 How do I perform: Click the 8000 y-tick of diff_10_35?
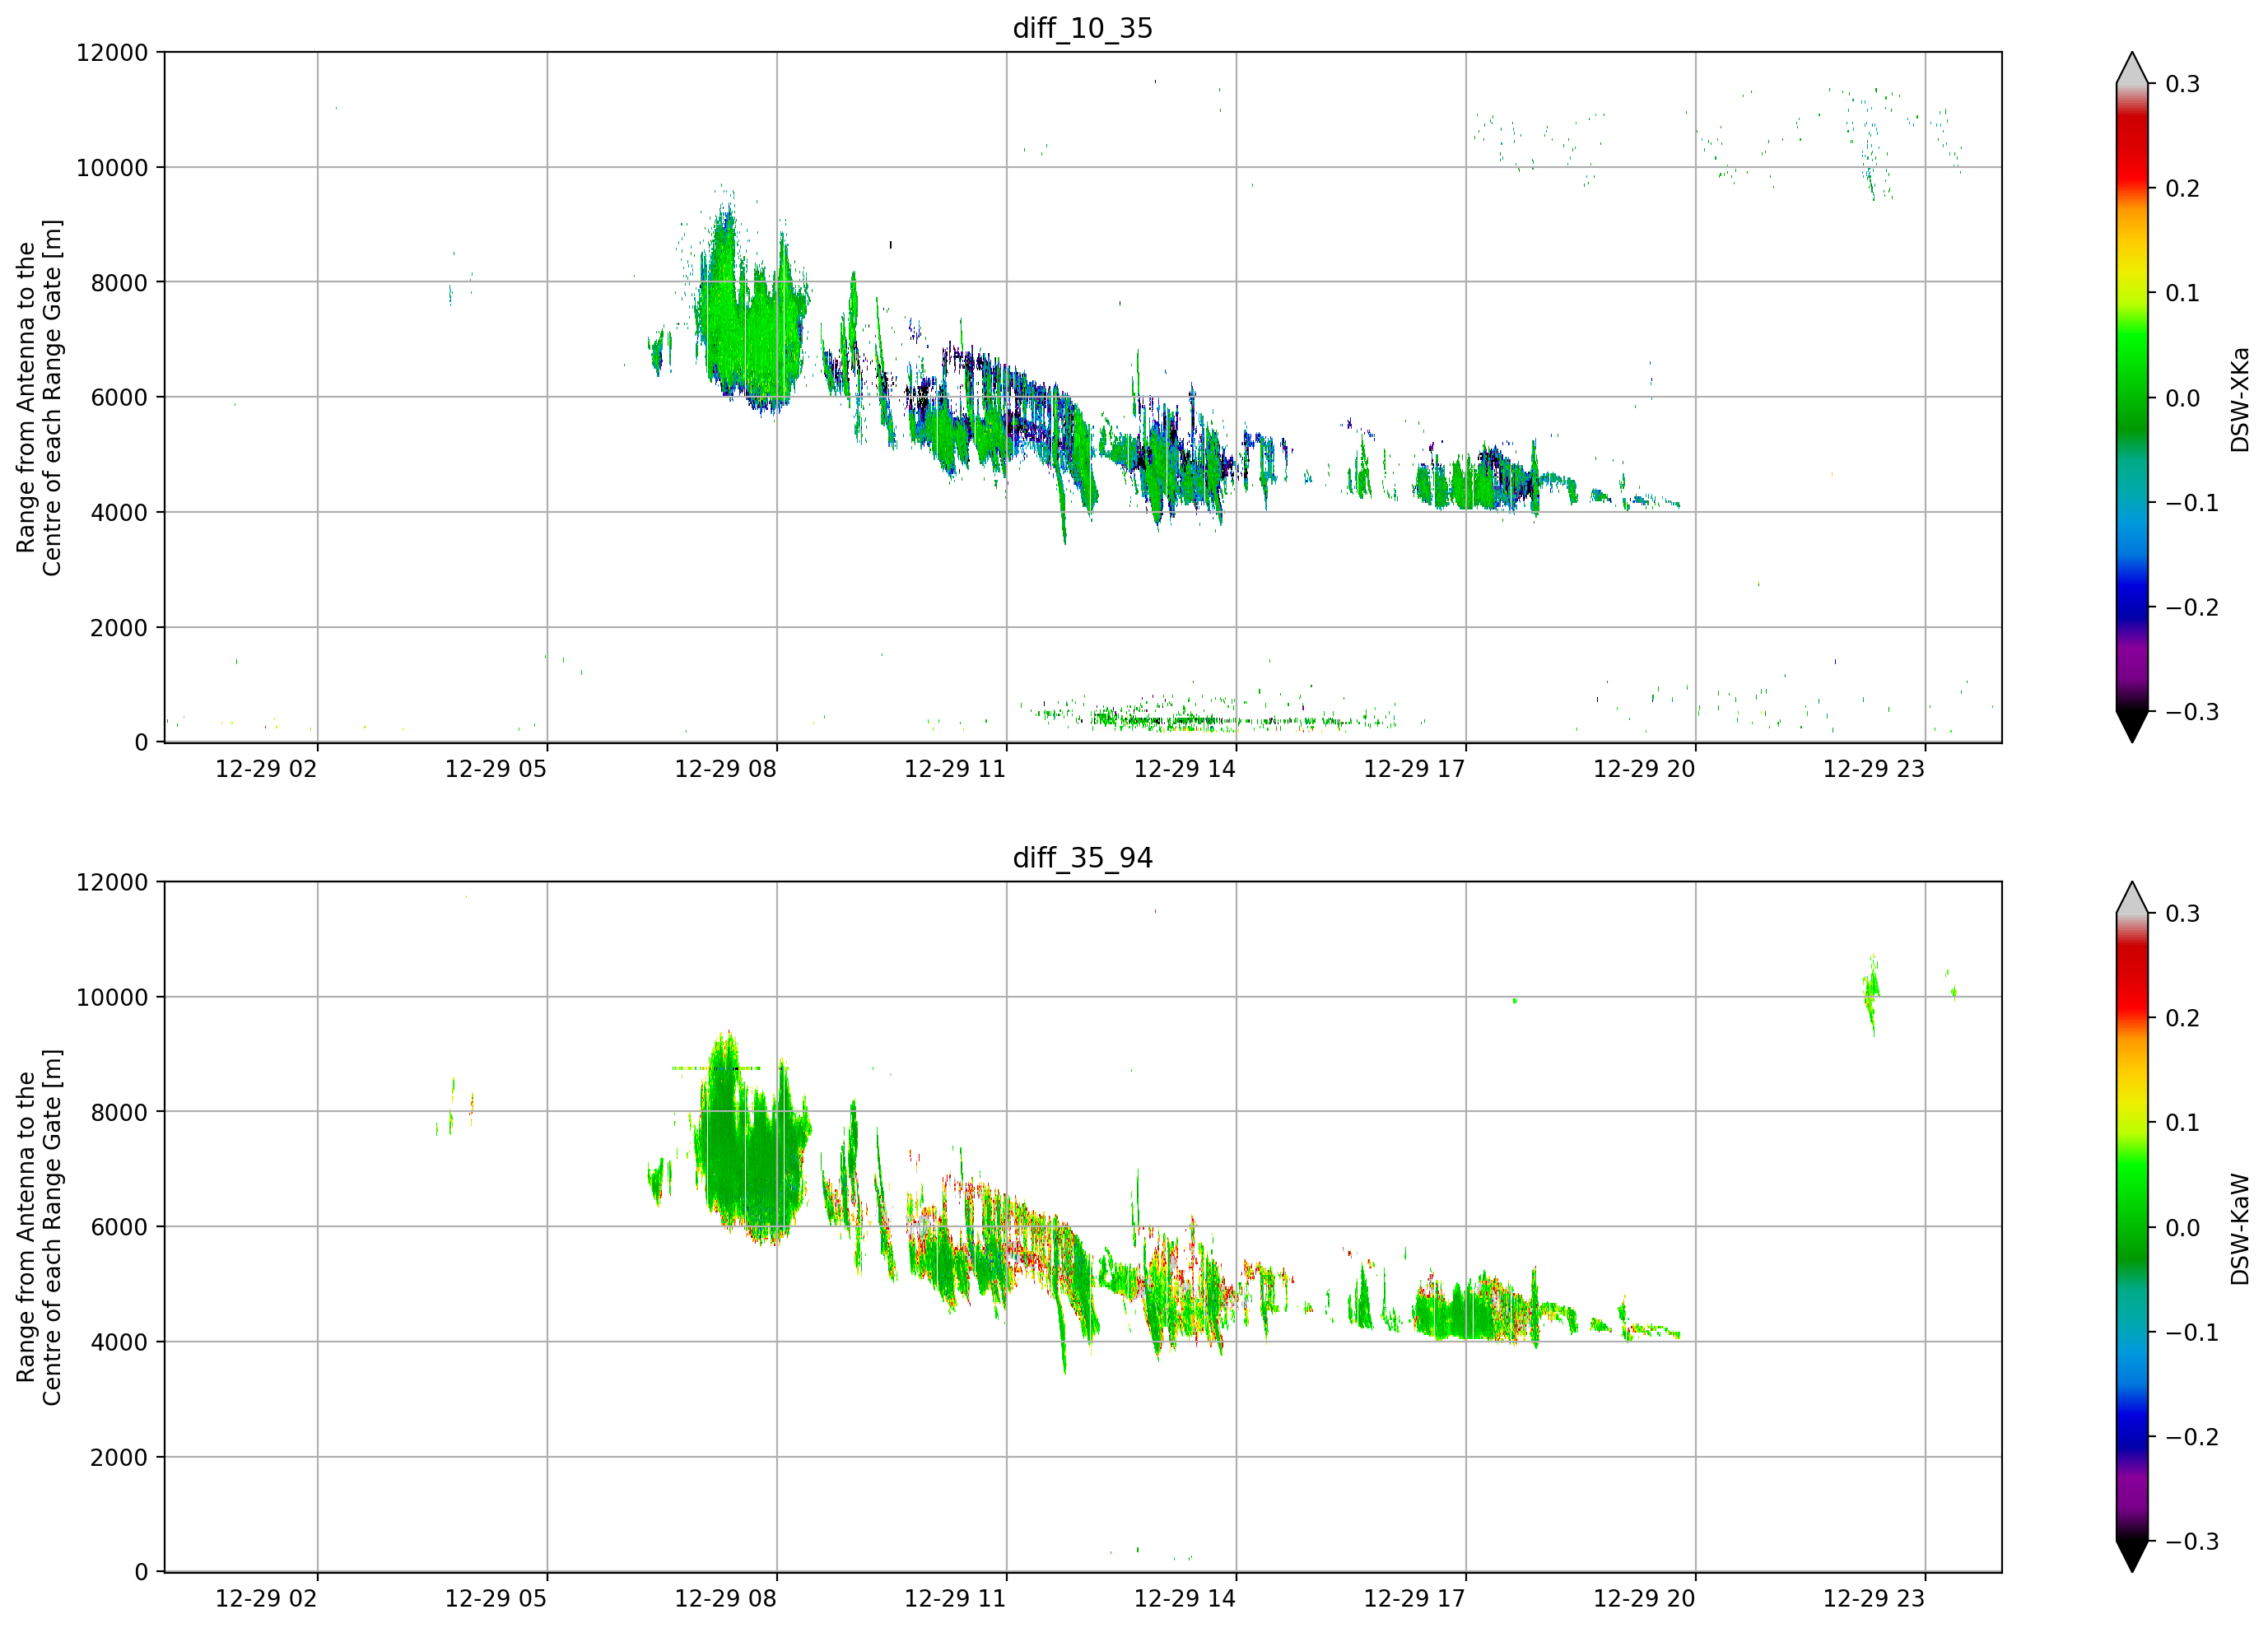click(119, 283)
